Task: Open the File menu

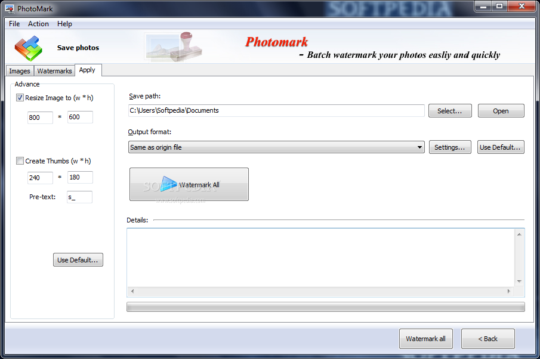Action: (14, 24)
